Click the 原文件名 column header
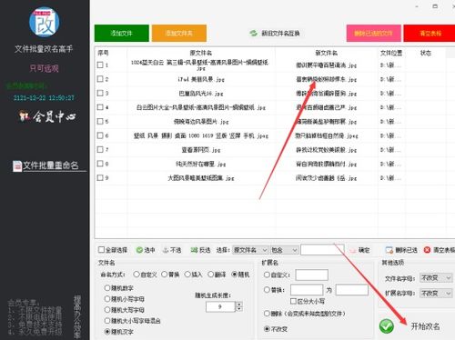Screen dimensions: 455x340 pyautogui.click(x=201, y=53)
